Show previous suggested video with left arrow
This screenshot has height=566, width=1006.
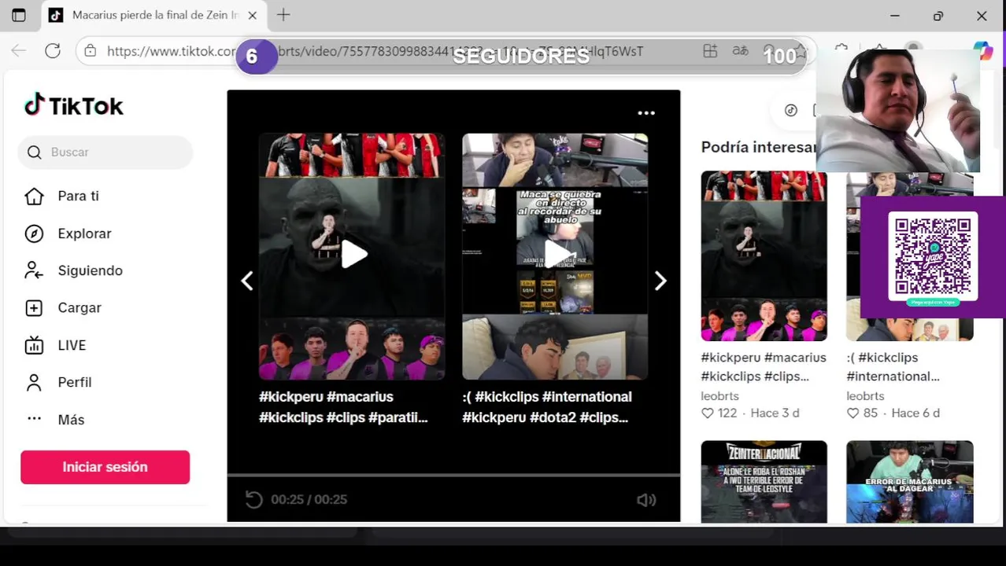247,281
